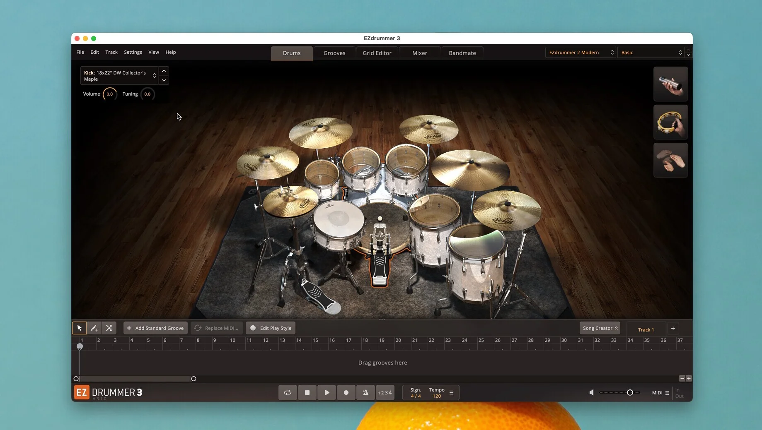Select the pencil draw tool

pyautogui.click(x=94, y=328)
